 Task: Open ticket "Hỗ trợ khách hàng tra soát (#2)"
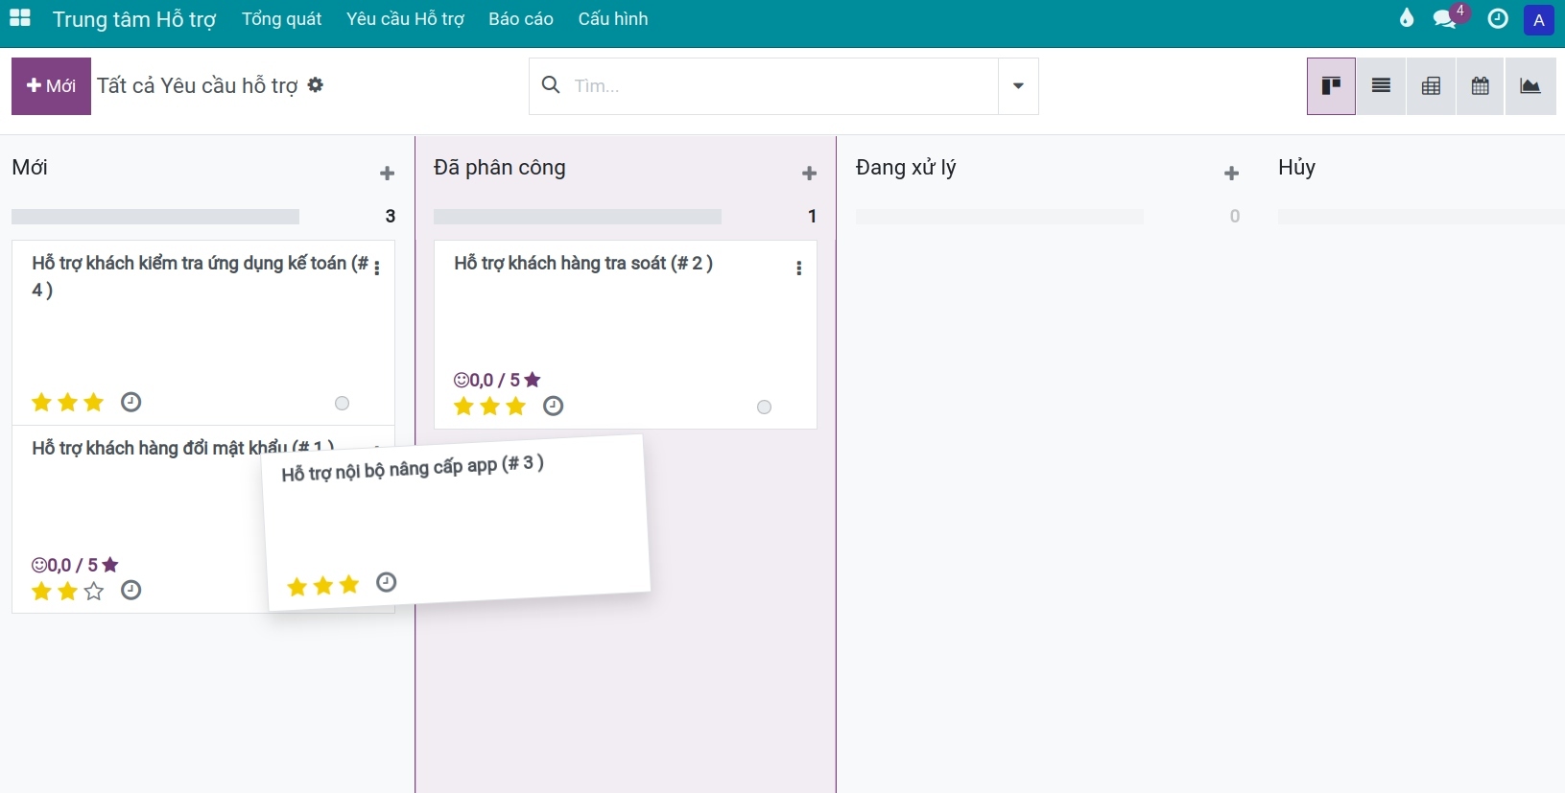pos(583,264)
